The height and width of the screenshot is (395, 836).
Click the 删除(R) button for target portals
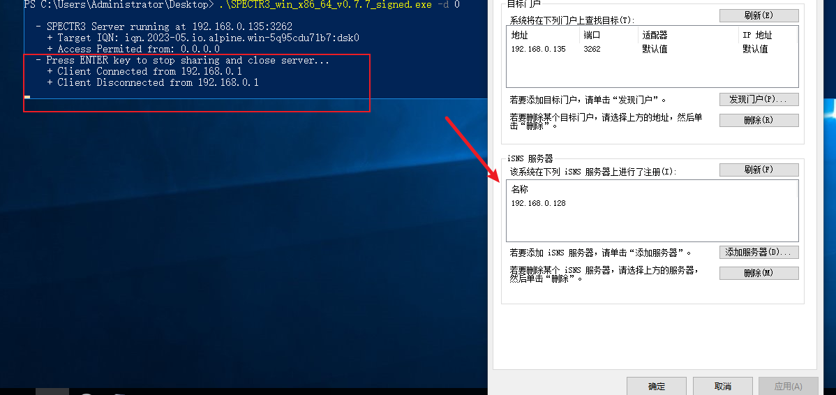click(759, 121)
